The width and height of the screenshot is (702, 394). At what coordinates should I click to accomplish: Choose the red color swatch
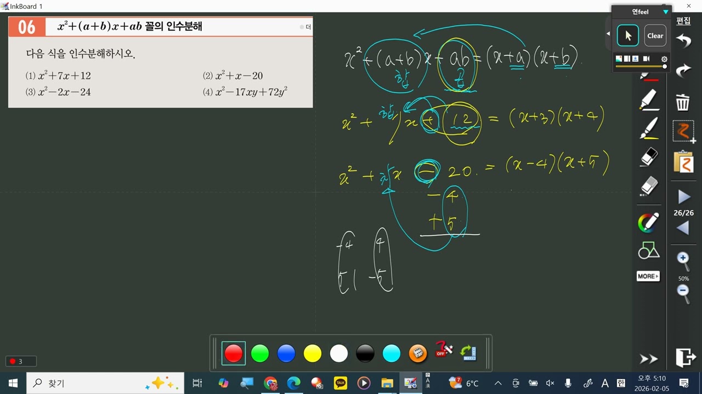pos(233,354)
